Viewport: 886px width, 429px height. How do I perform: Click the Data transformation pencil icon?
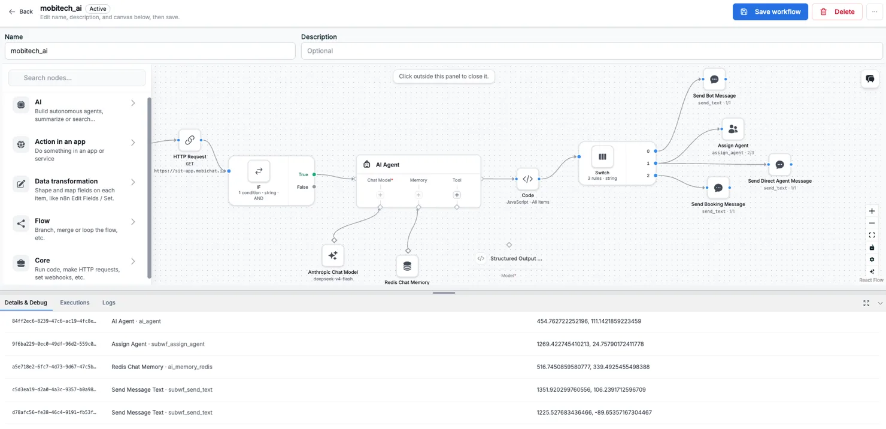point(21,184)
